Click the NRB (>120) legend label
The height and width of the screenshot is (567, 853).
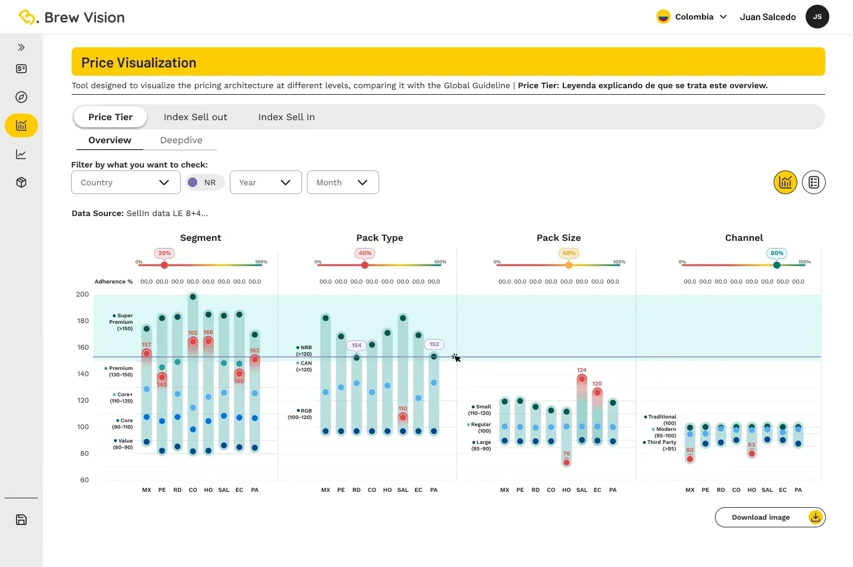click(304, 351)
